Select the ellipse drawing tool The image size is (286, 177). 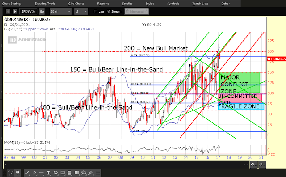click(x=55, y=173)
